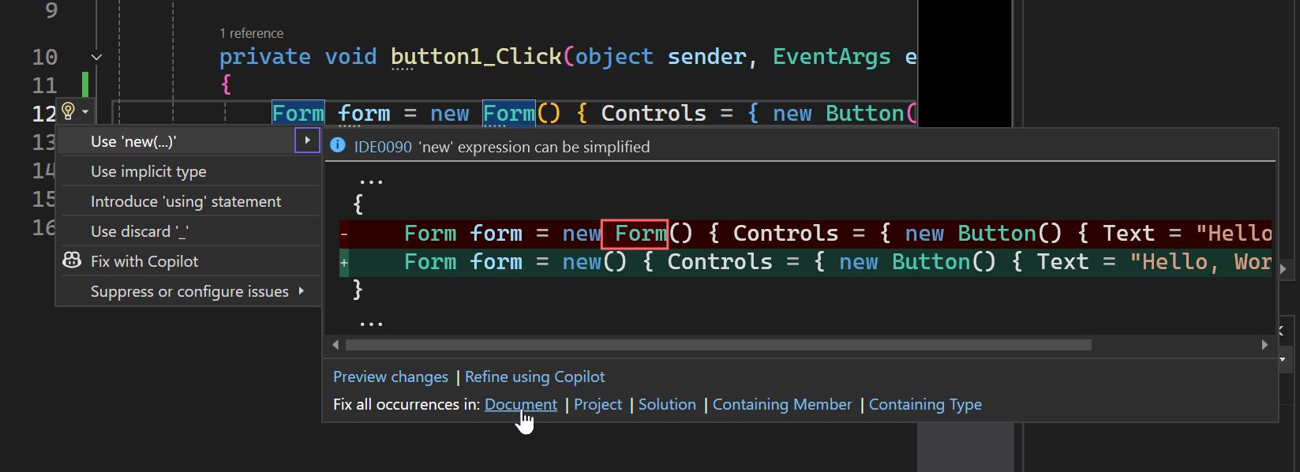Fix all occurrences in Document

521,404
